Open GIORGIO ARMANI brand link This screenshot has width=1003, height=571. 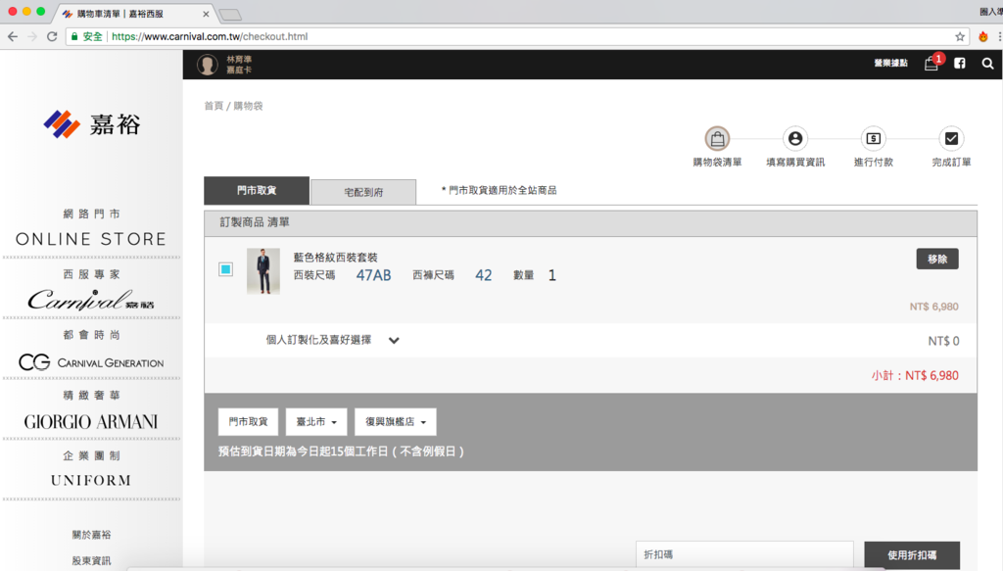(91, 422)
